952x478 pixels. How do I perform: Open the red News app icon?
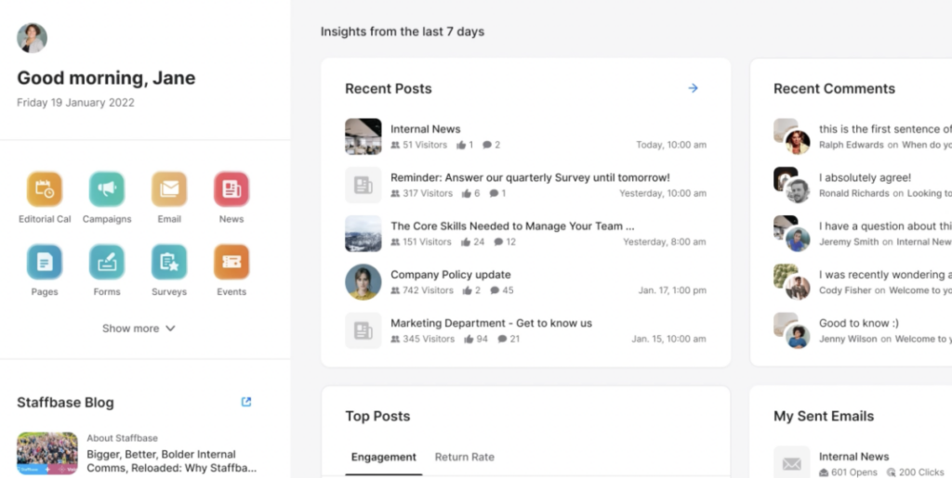(x=231, y=189)
